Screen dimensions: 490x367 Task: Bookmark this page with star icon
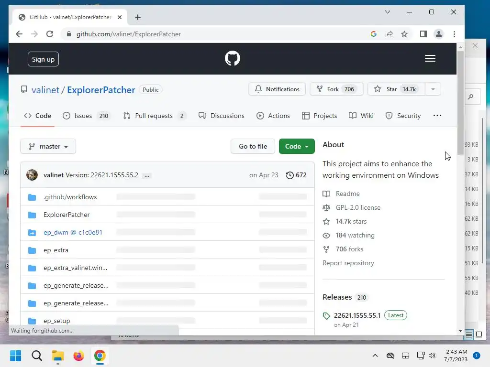click(x=404, y=34)
